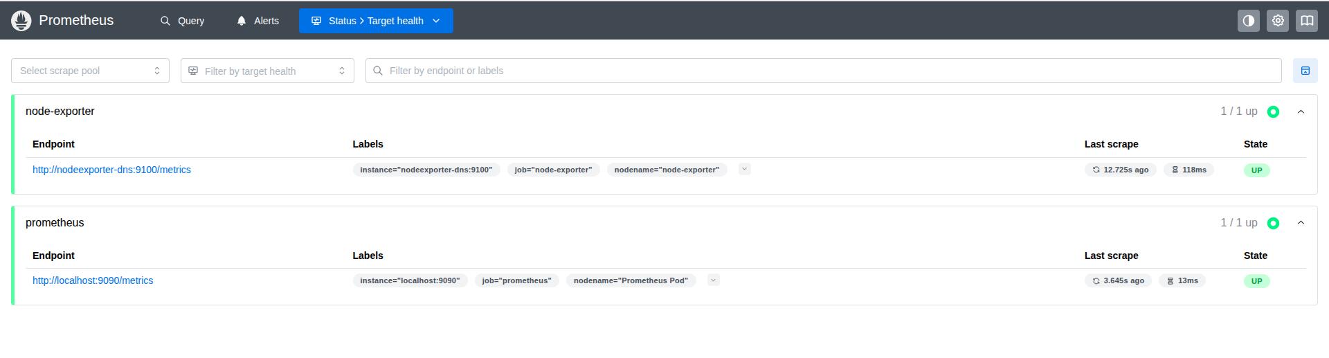1329x358 pixels.
Task: Click the green health ring for prometheus pool
Action: 1273,223
